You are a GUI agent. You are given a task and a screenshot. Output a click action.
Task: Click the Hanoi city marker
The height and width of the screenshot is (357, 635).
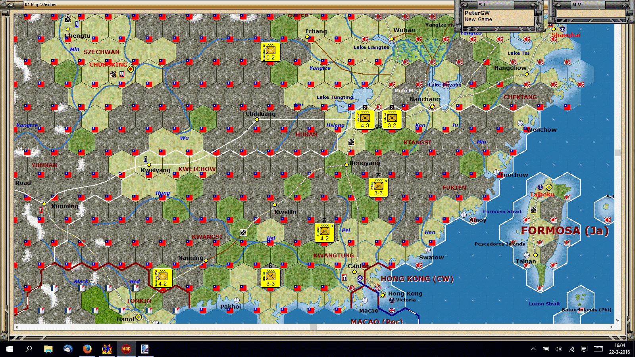coord(139,317)
